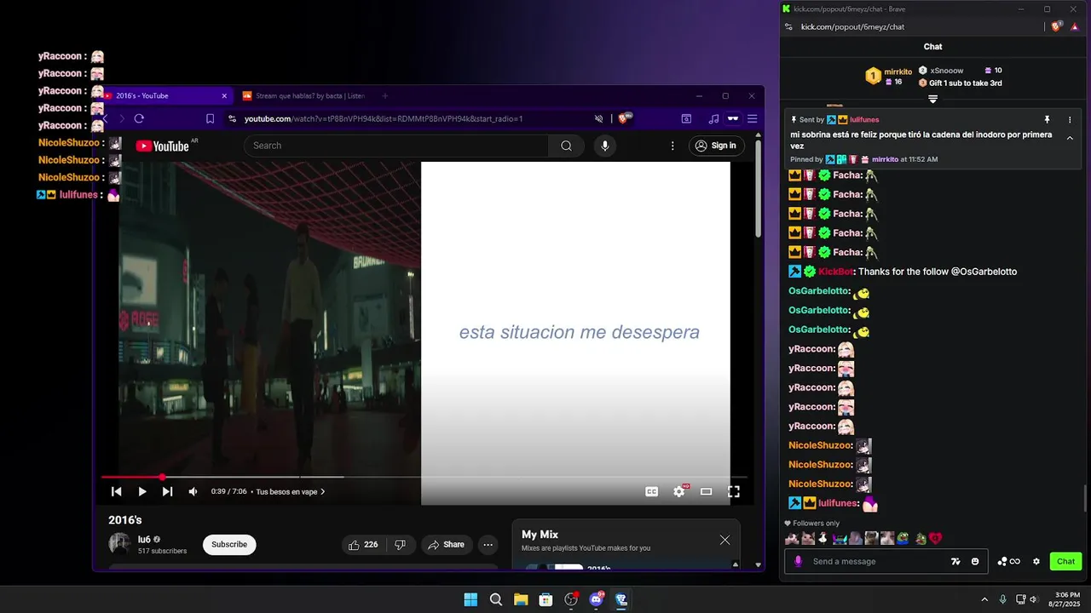The height and width of the screenshot is (613, 1091).
Task: Share the 2016's video
Action: (x=446, y=545)
